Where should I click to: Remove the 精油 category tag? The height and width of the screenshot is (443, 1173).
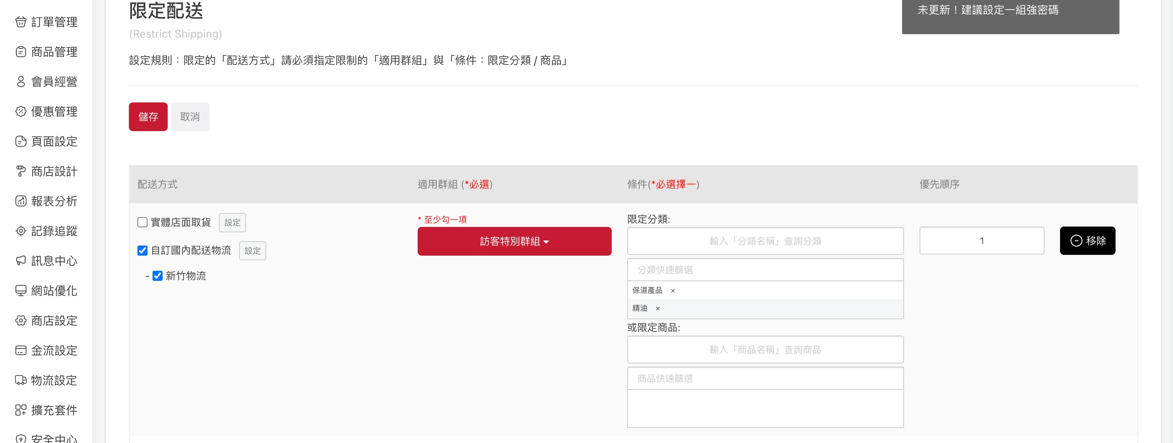click(x=658, y=309)
